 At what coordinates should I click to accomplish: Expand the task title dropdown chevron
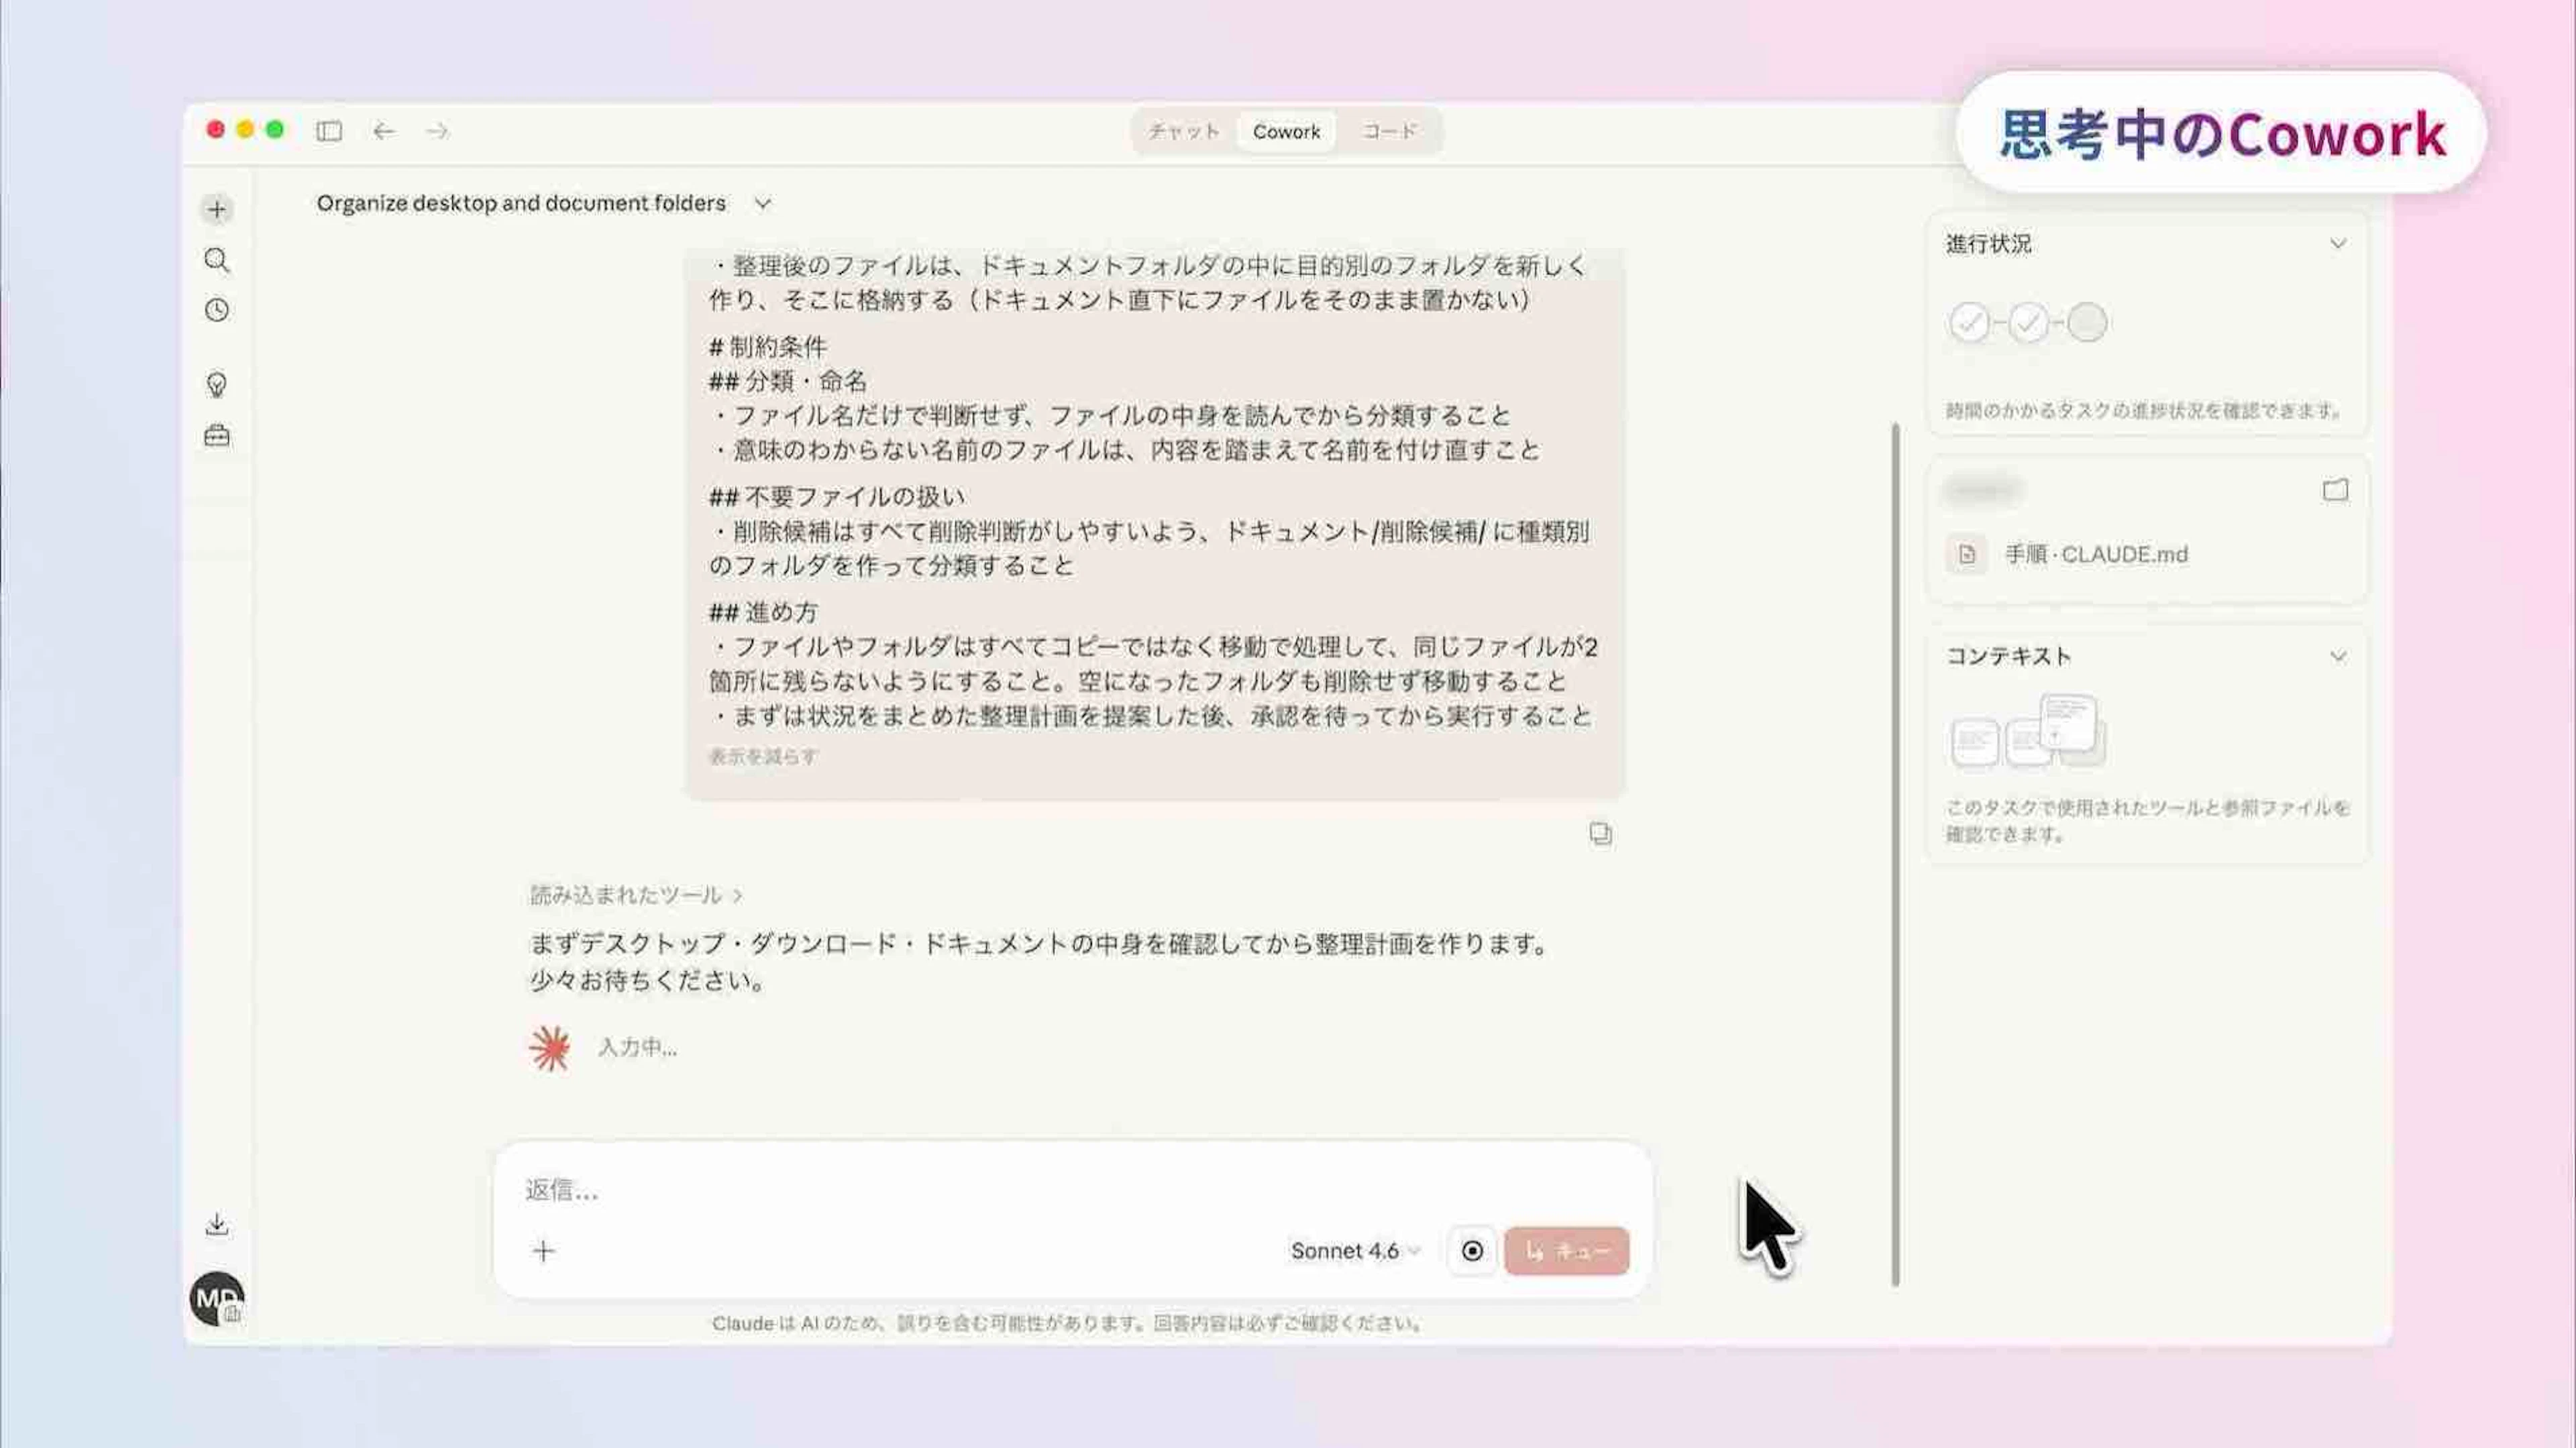[x=763, y=203]
